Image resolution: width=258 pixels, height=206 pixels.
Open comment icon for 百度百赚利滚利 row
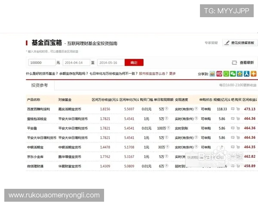click(x=233, y=109)
